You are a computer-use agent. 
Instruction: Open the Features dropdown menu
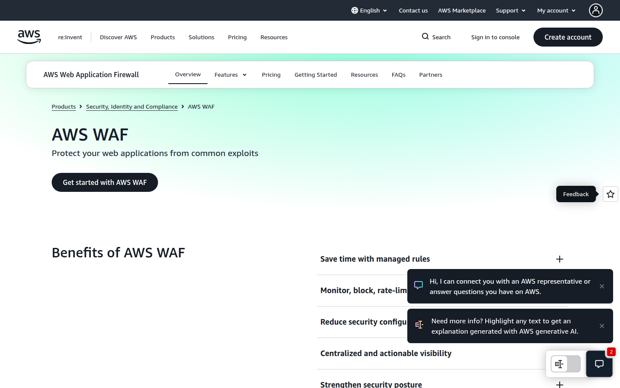coord(231,75)
